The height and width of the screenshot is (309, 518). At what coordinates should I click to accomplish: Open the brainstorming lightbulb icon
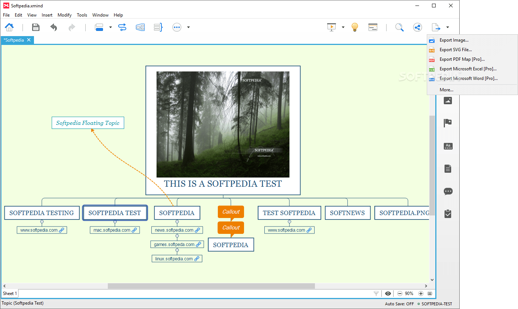355,27
